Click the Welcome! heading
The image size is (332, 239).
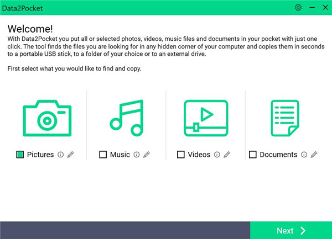click(30, 29)
